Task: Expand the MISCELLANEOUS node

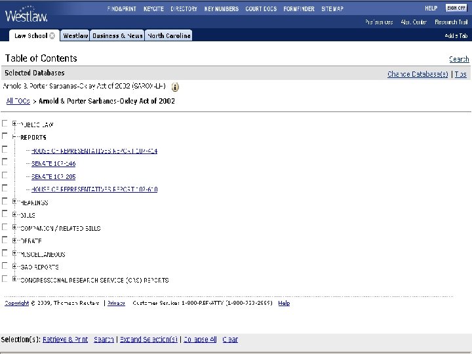Action: pyautogui.click(x=14, y=253)
